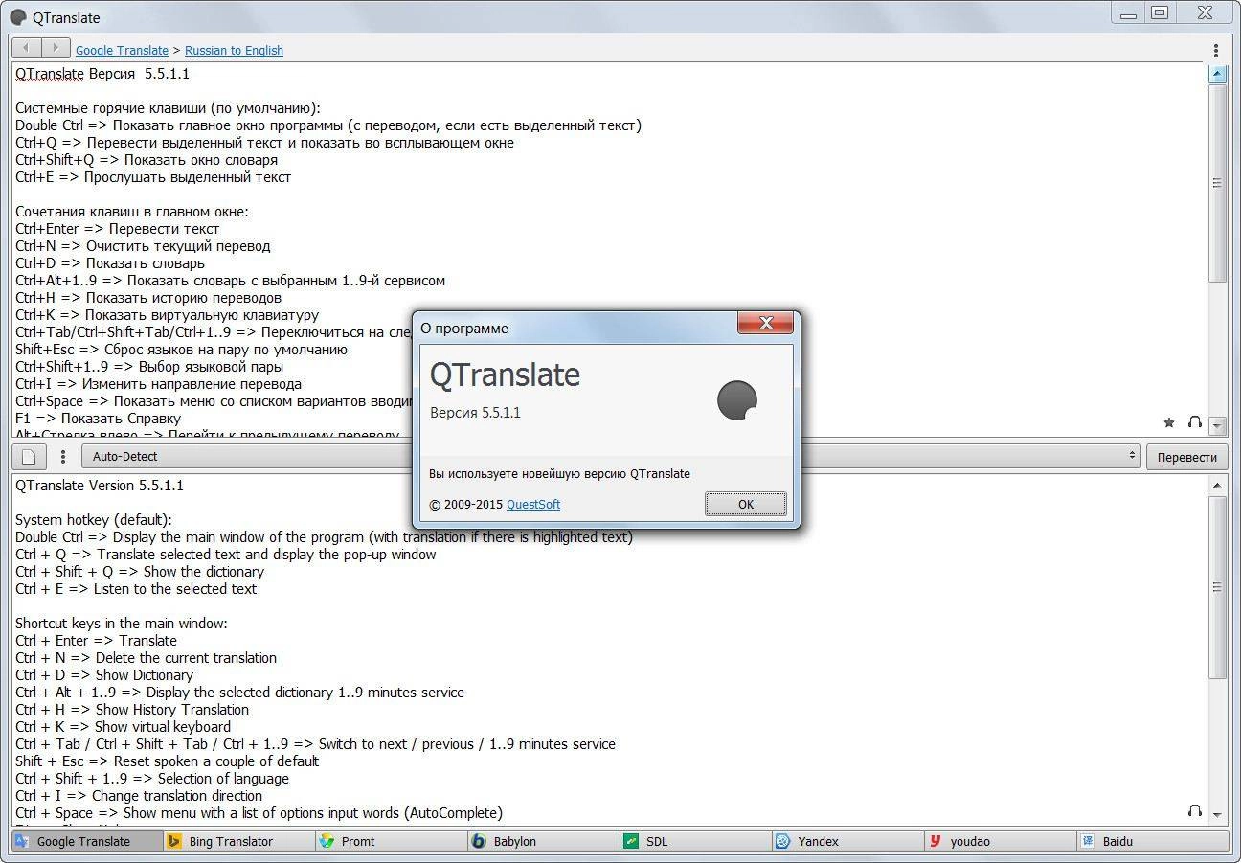
Task: Click source line 'Ctrl+H => Показать историю переводов'
Action: pos(148,298)
